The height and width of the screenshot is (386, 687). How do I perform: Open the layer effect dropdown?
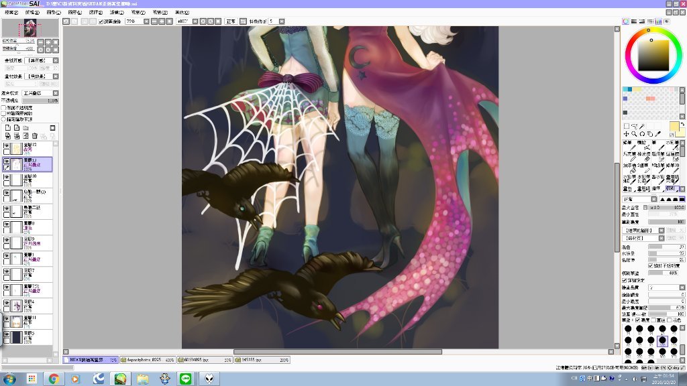coord(56,76)
